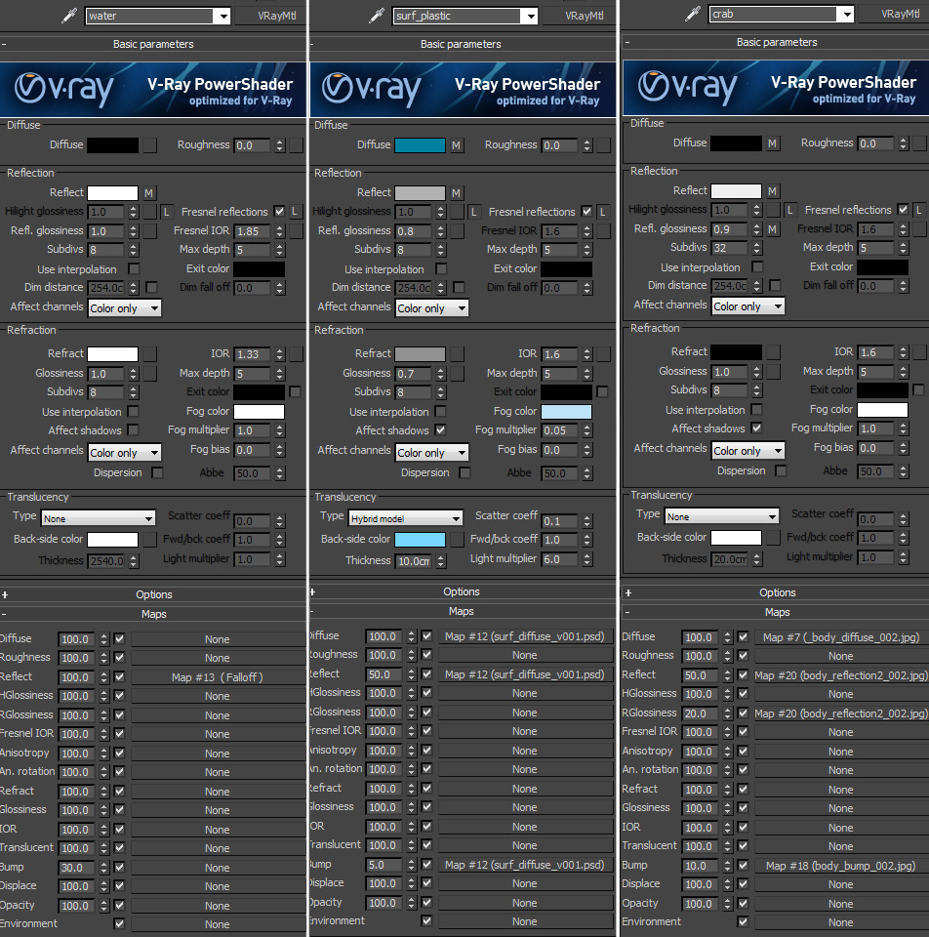Click surf_plastic Glossiness map slot in Refraction
This screenshot has width=929, height=937.
coord(457,374)
